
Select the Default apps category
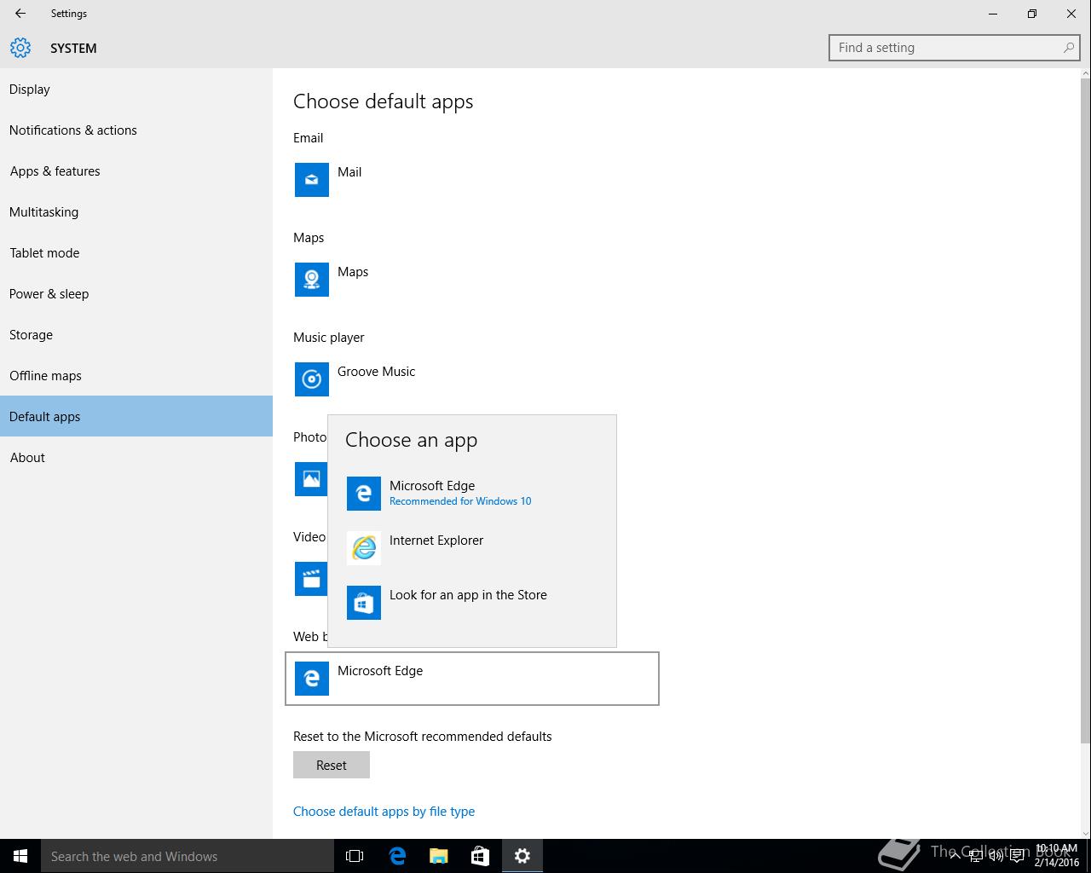(x=136, y=416)
